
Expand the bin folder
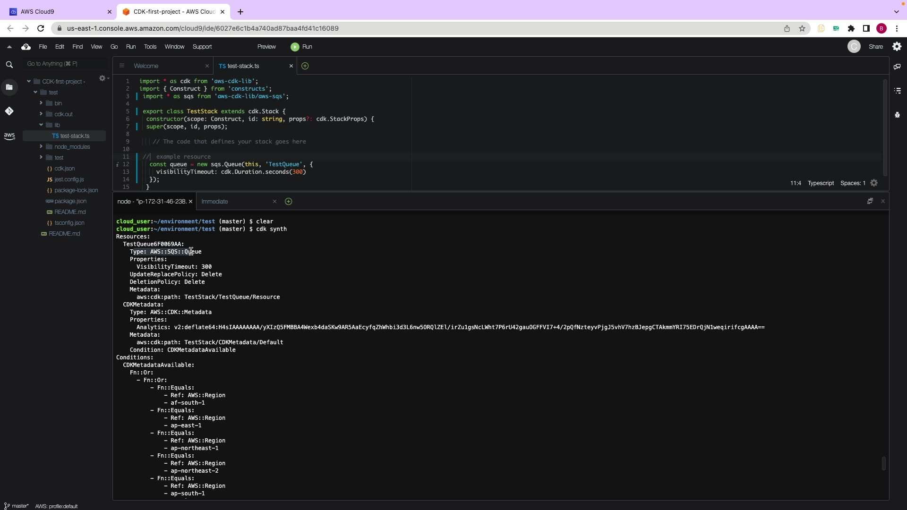41,103
